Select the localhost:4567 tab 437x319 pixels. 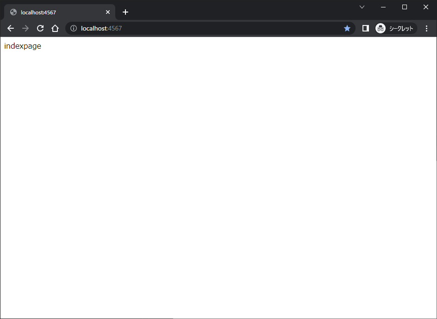point(60,12)
